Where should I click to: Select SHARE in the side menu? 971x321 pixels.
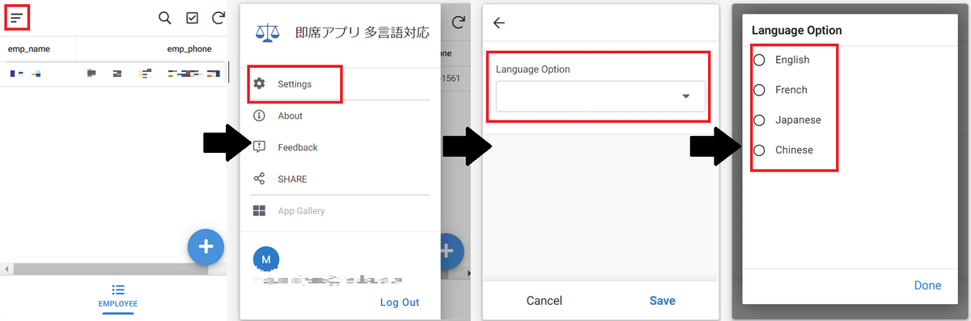tap(292, 179)
